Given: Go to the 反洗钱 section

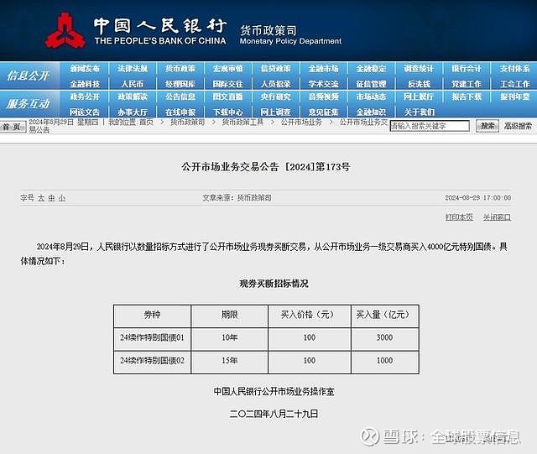Looking at the screenshot, I should pyautogui.click(x=419, y=84).
